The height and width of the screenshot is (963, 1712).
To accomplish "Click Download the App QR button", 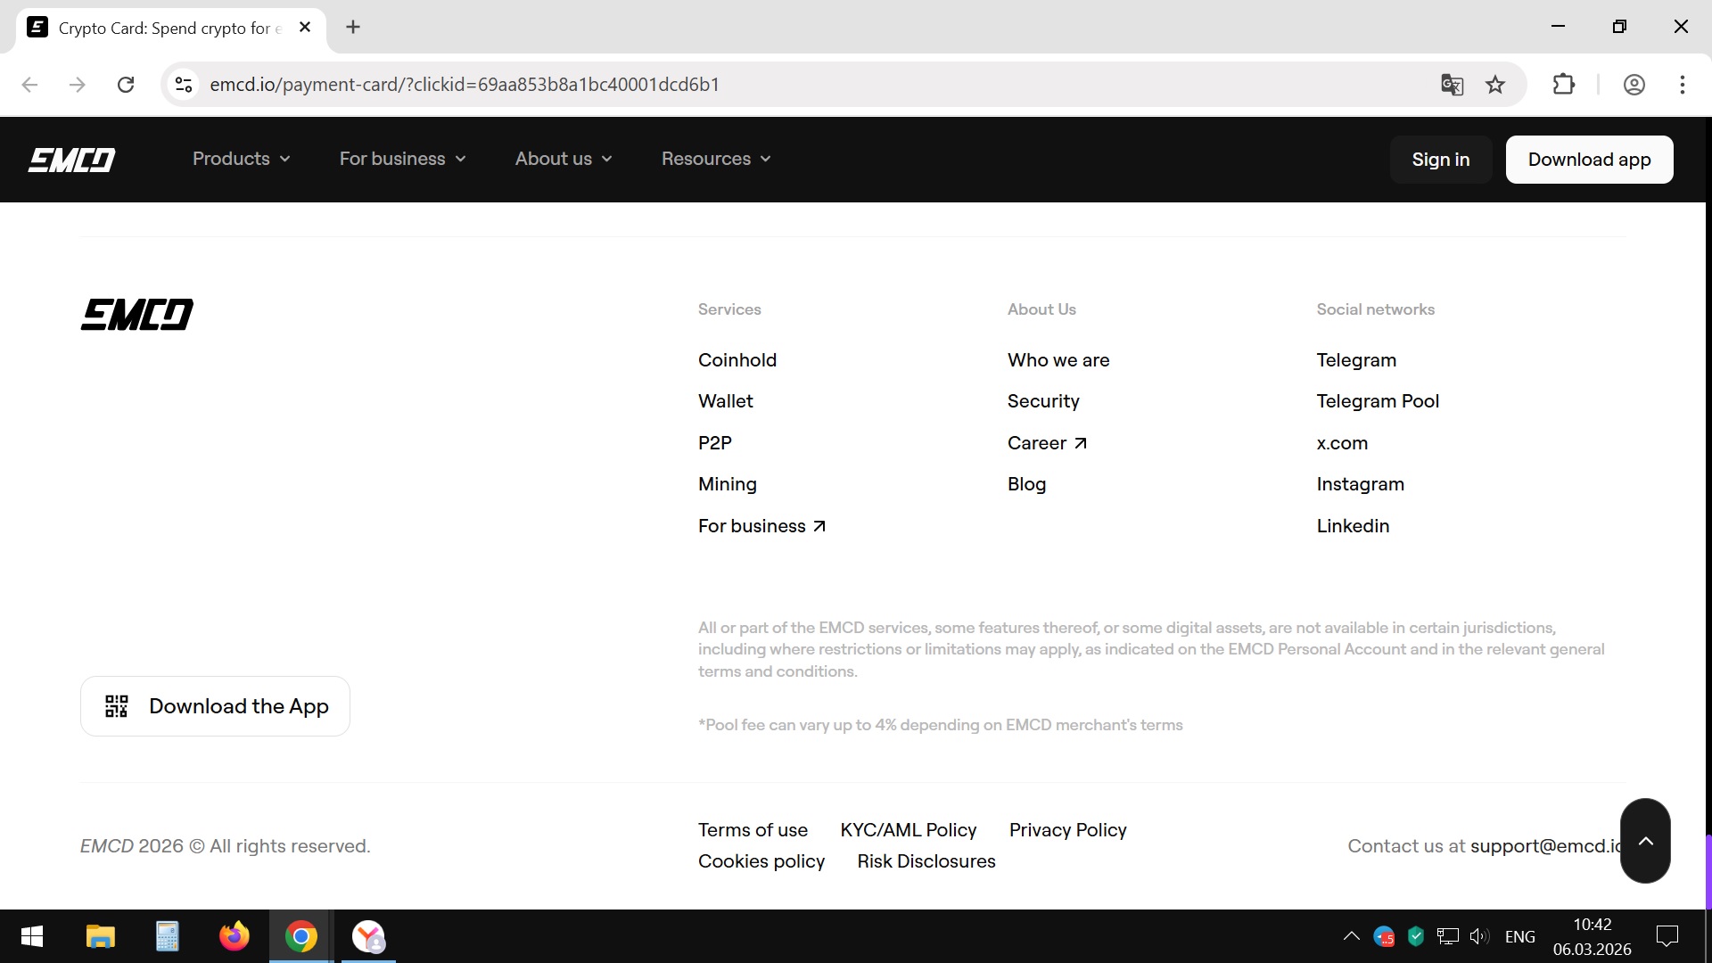I will [x=215, y=706].
